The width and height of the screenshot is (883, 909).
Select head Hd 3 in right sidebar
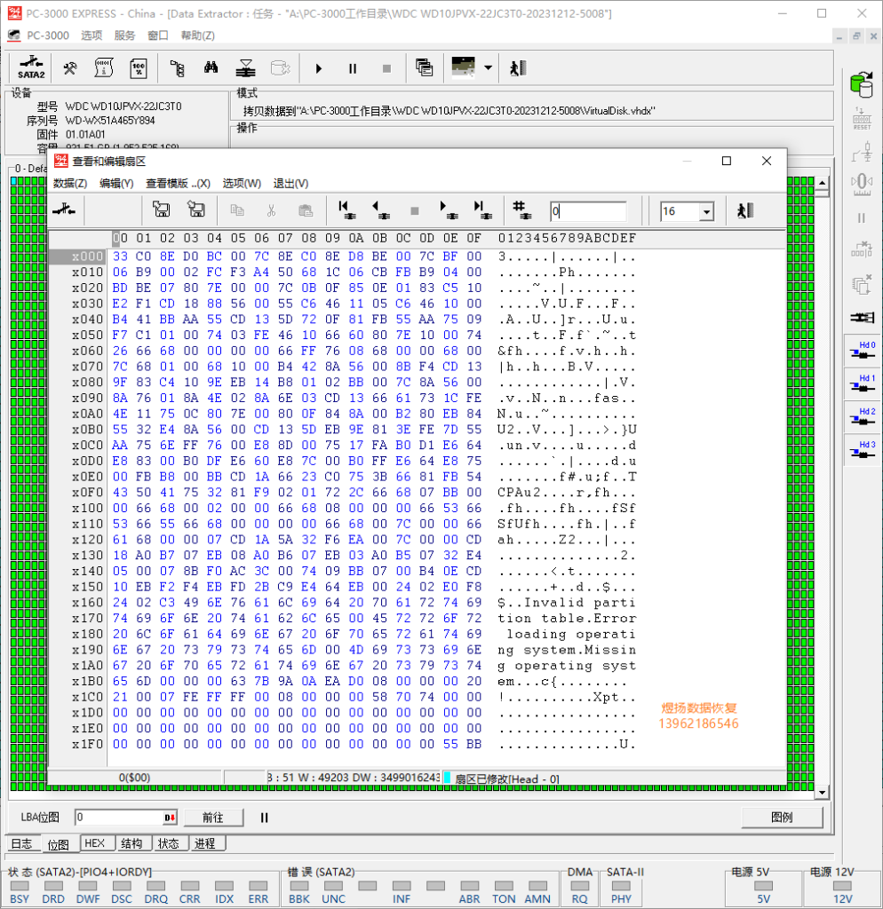point(863,450)
